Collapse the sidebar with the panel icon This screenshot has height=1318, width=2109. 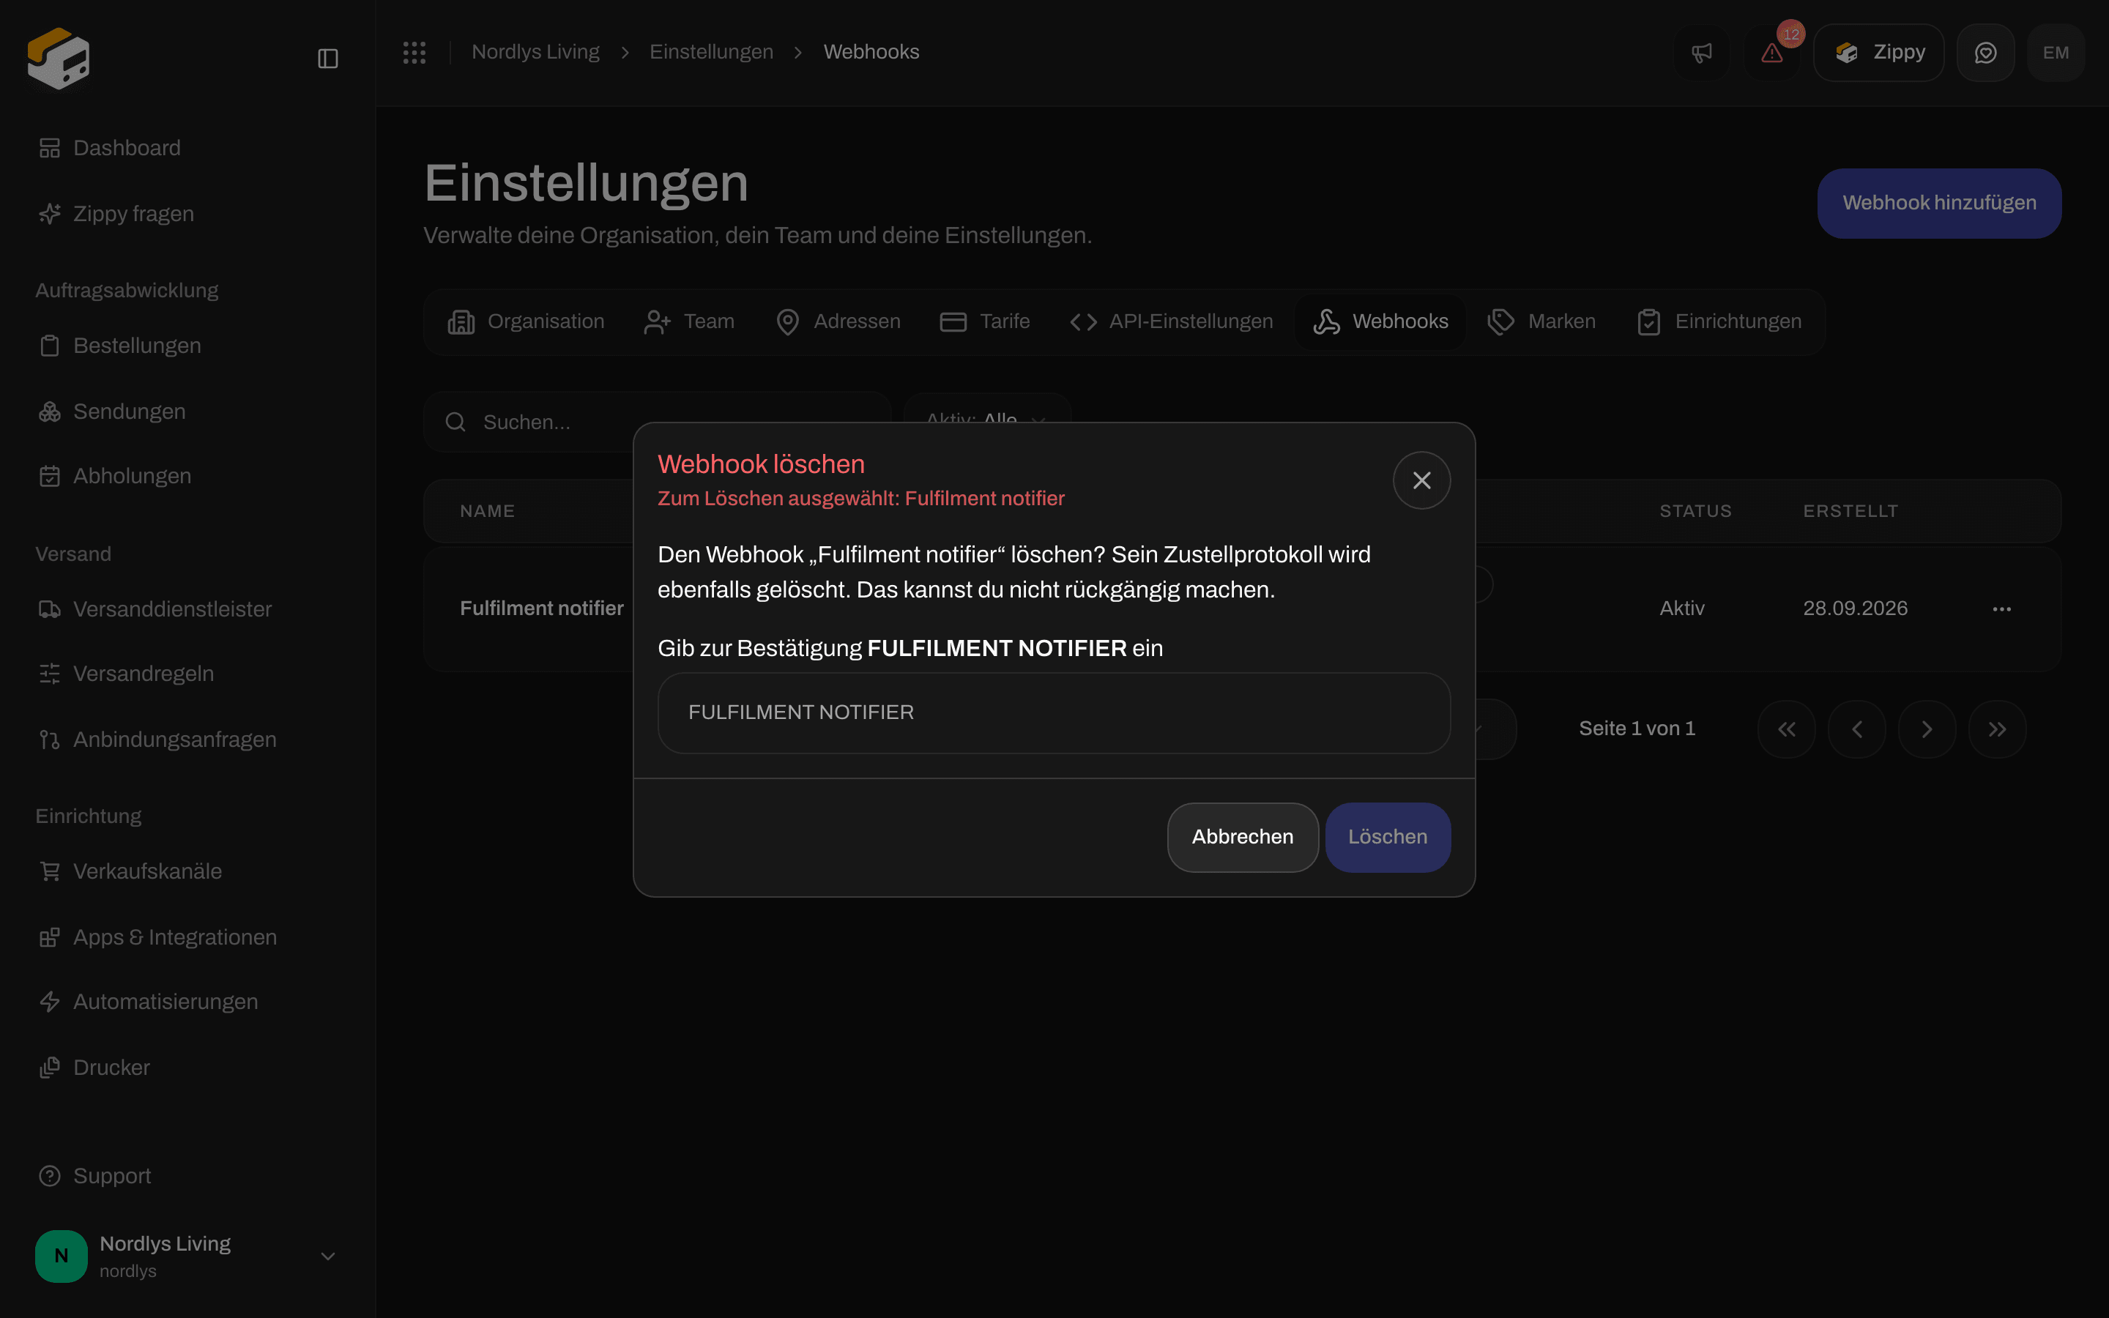click(x=327, y=59)
